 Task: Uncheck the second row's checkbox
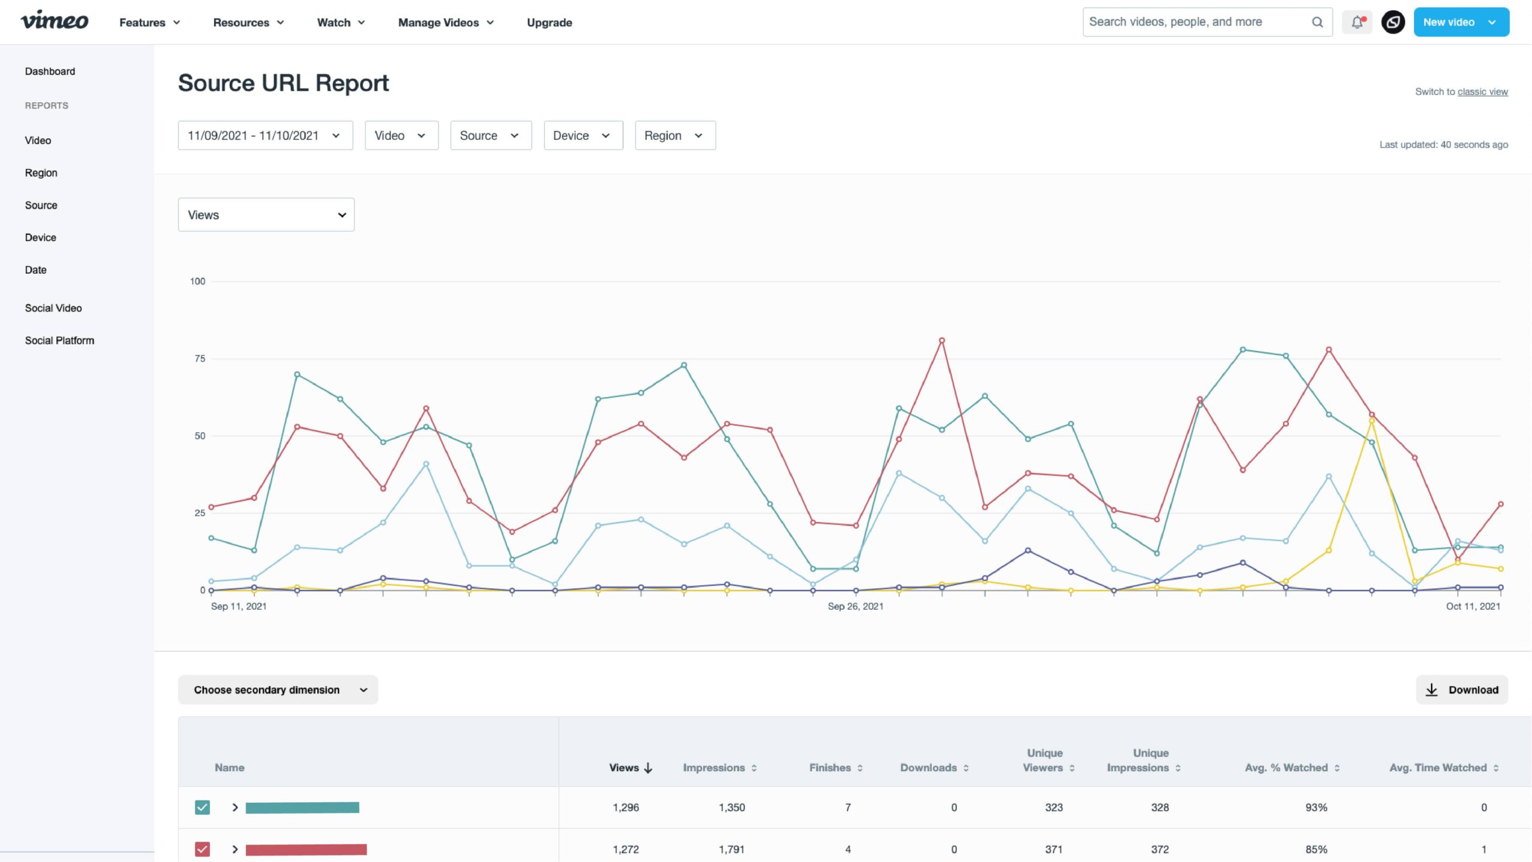click(x=203, y=849)
